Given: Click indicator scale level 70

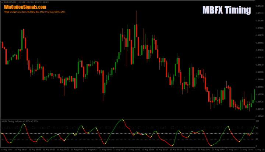Looking at the screenshot, I should [257, 128].
